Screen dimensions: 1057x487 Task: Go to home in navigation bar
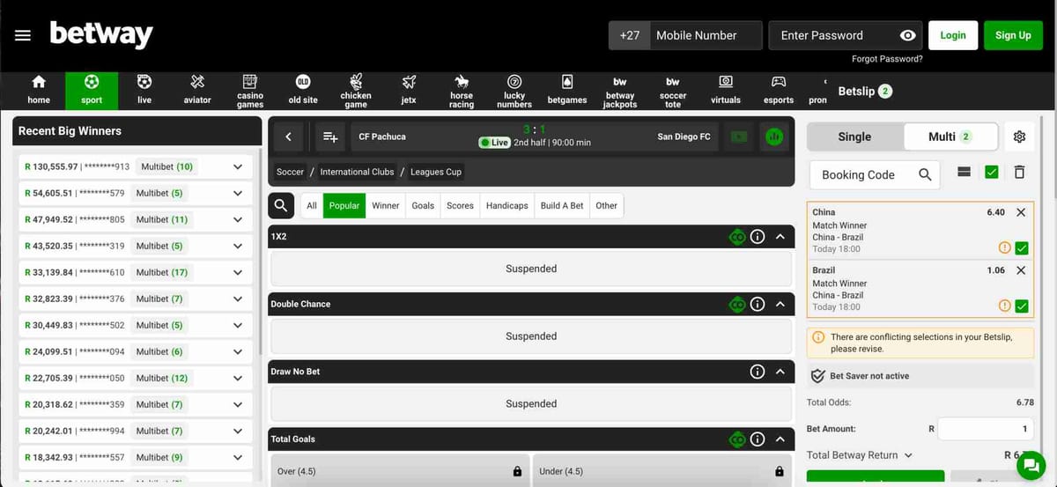tap(39, 90)
